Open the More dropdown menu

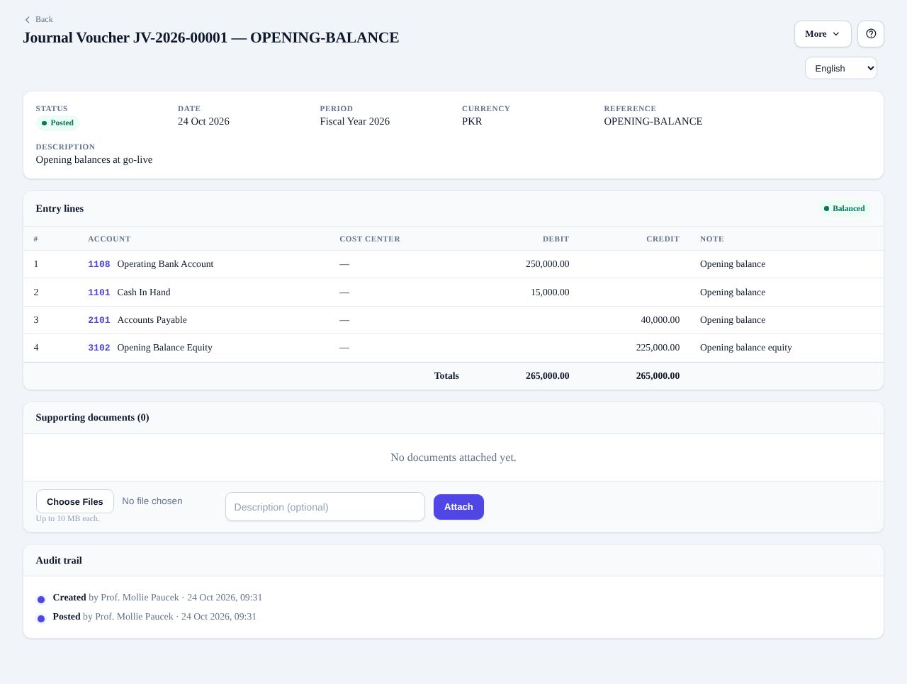coord(823,34)
